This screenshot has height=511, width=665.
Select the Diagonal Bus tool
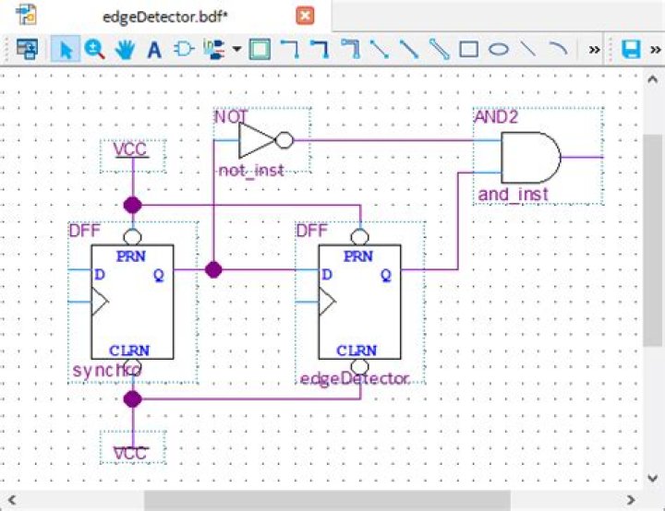[409, 49]
